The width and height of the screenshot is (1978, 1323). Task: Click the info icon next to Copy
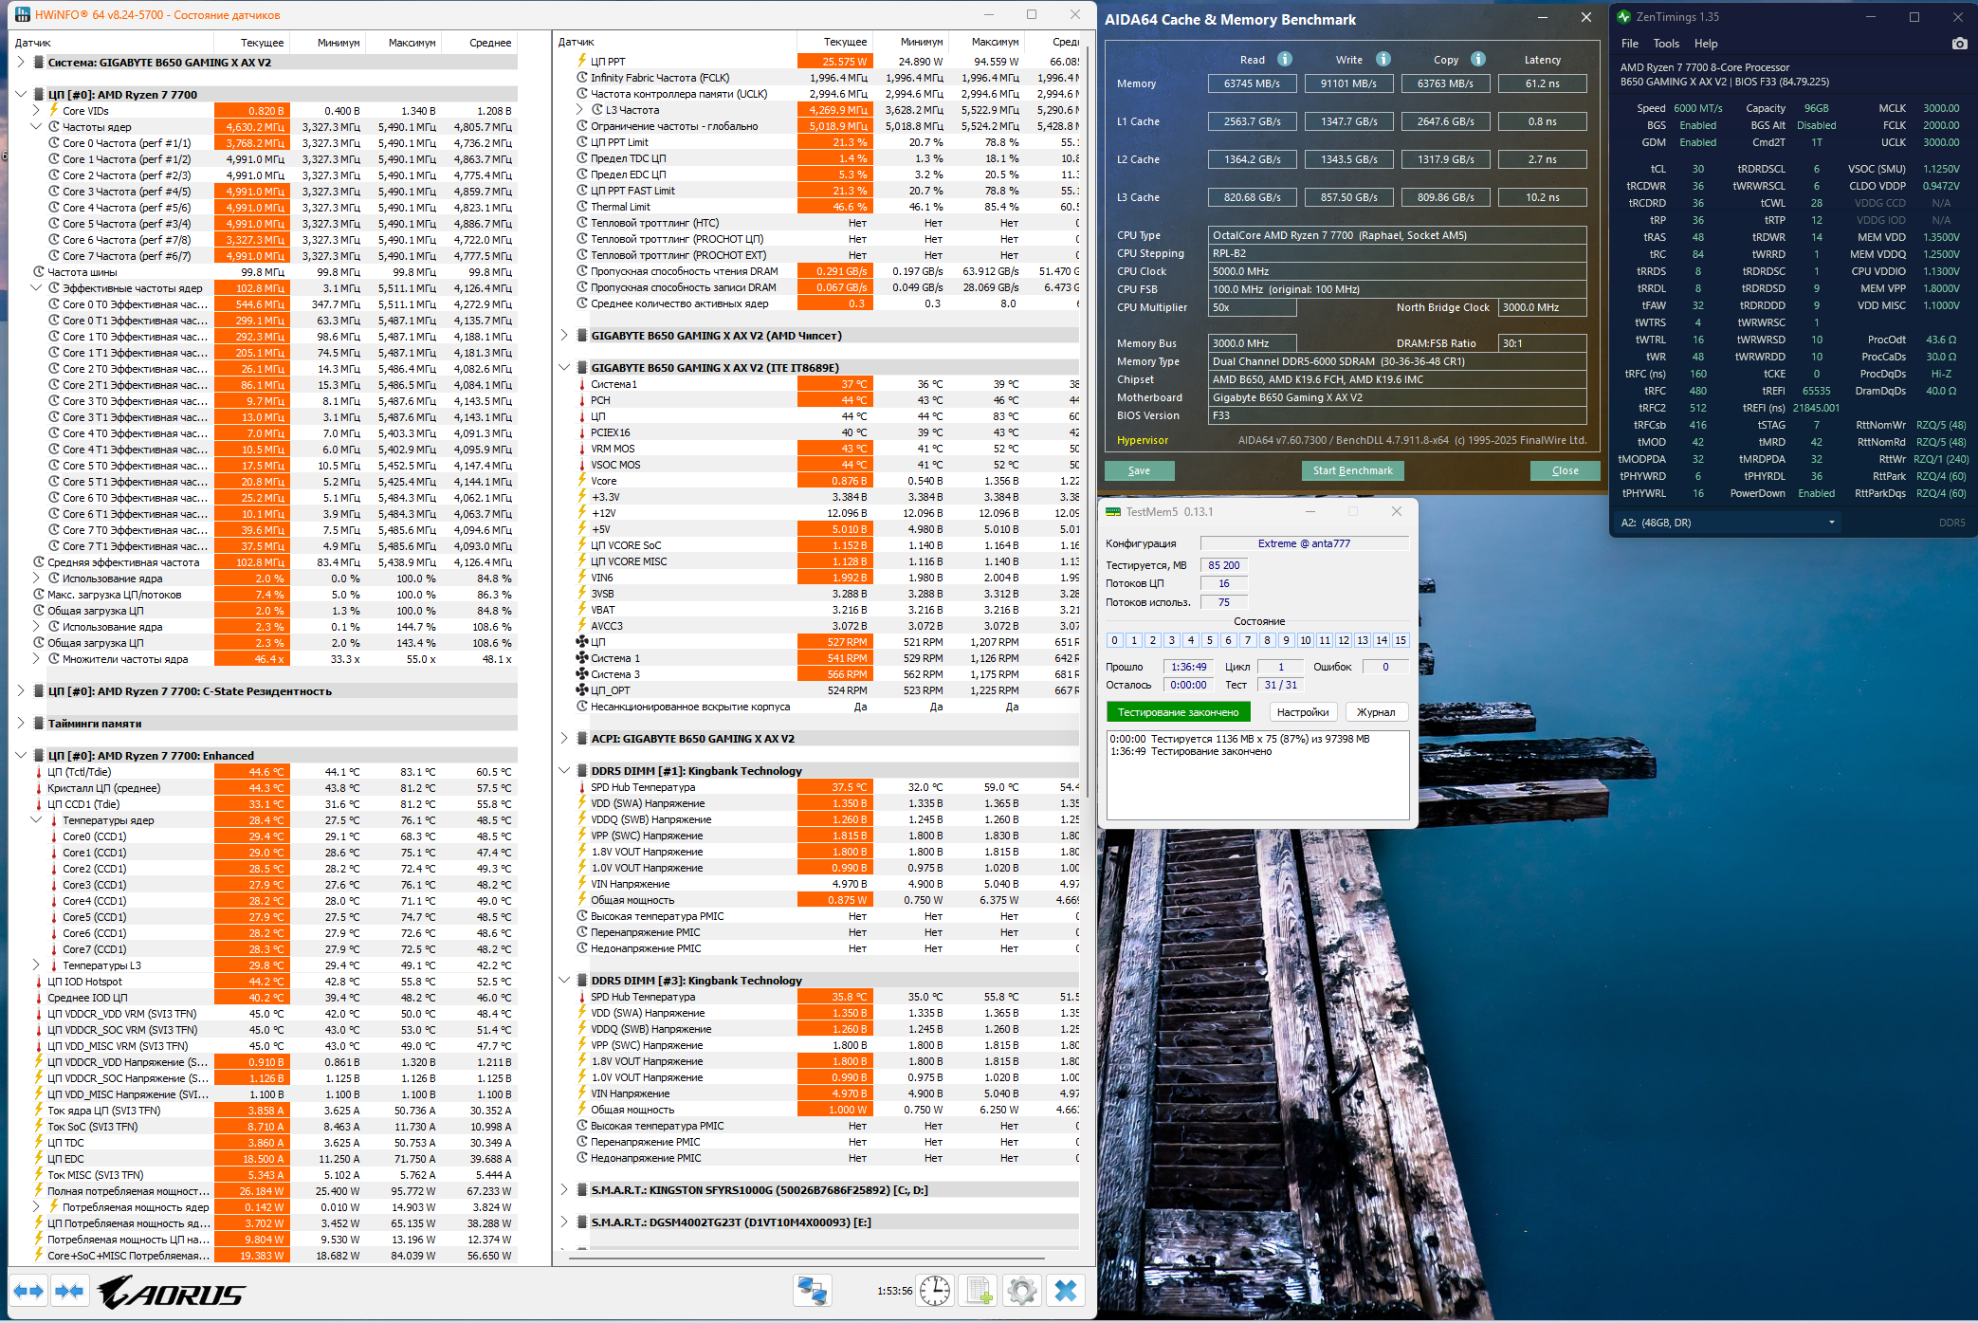coord(1478,59)
